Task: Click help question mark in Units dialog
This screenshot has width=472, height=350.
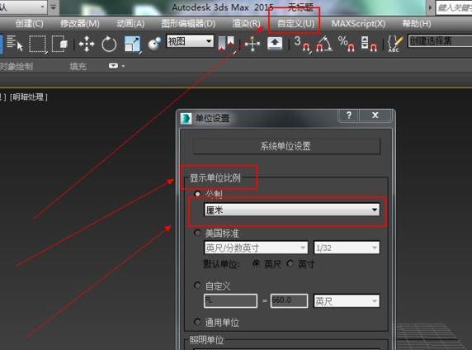Action: [x=349, y=115]
